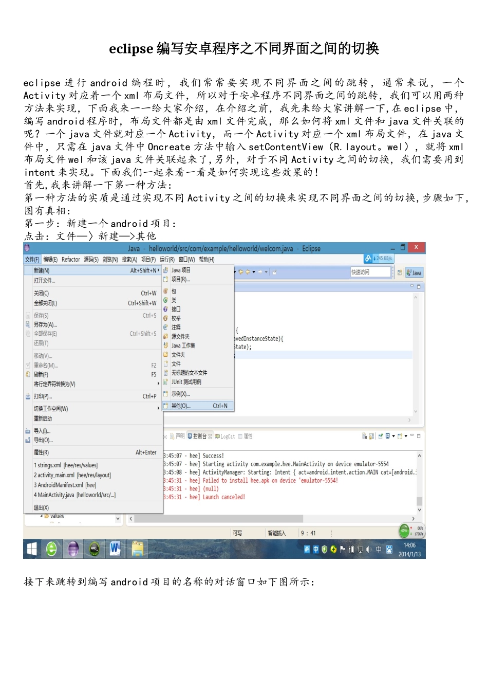This screenshot has height=691, width=488.
Task: Click the 文件夹 folder icon
Action: click(166, 354)
